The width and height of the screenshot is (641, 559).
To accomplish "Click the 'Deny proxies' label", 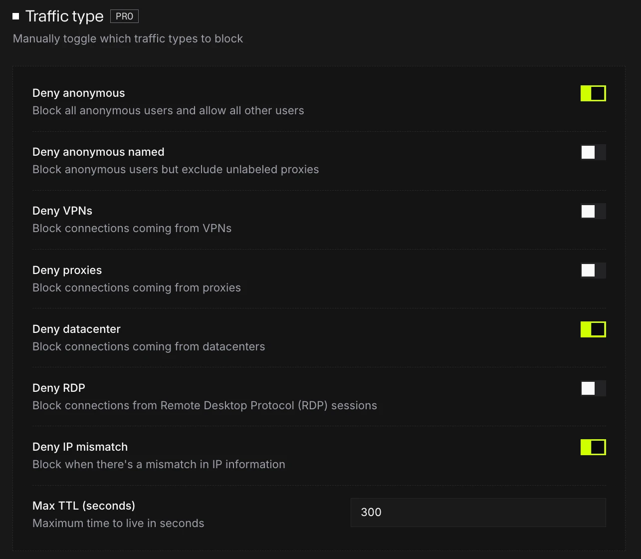I will (67, 271).
